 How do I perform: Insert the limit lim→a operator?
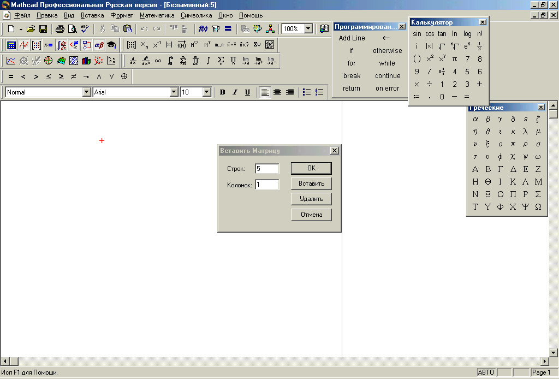(x=246, y=61)
